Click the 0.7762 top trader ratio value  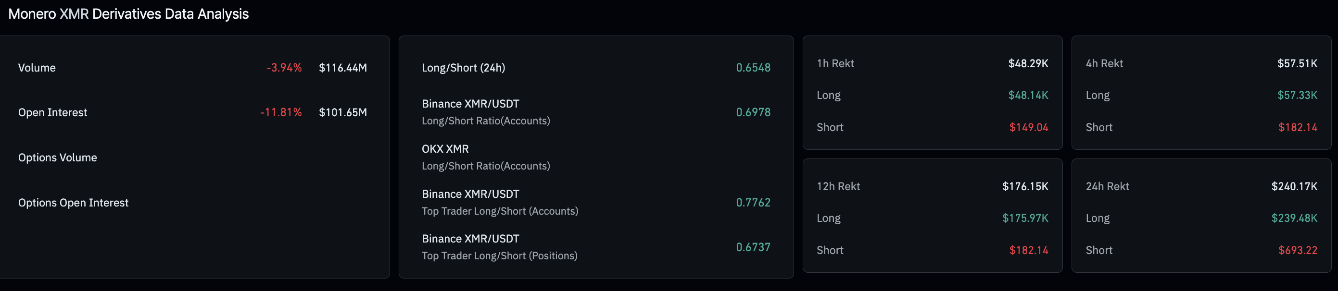(753, 203)
